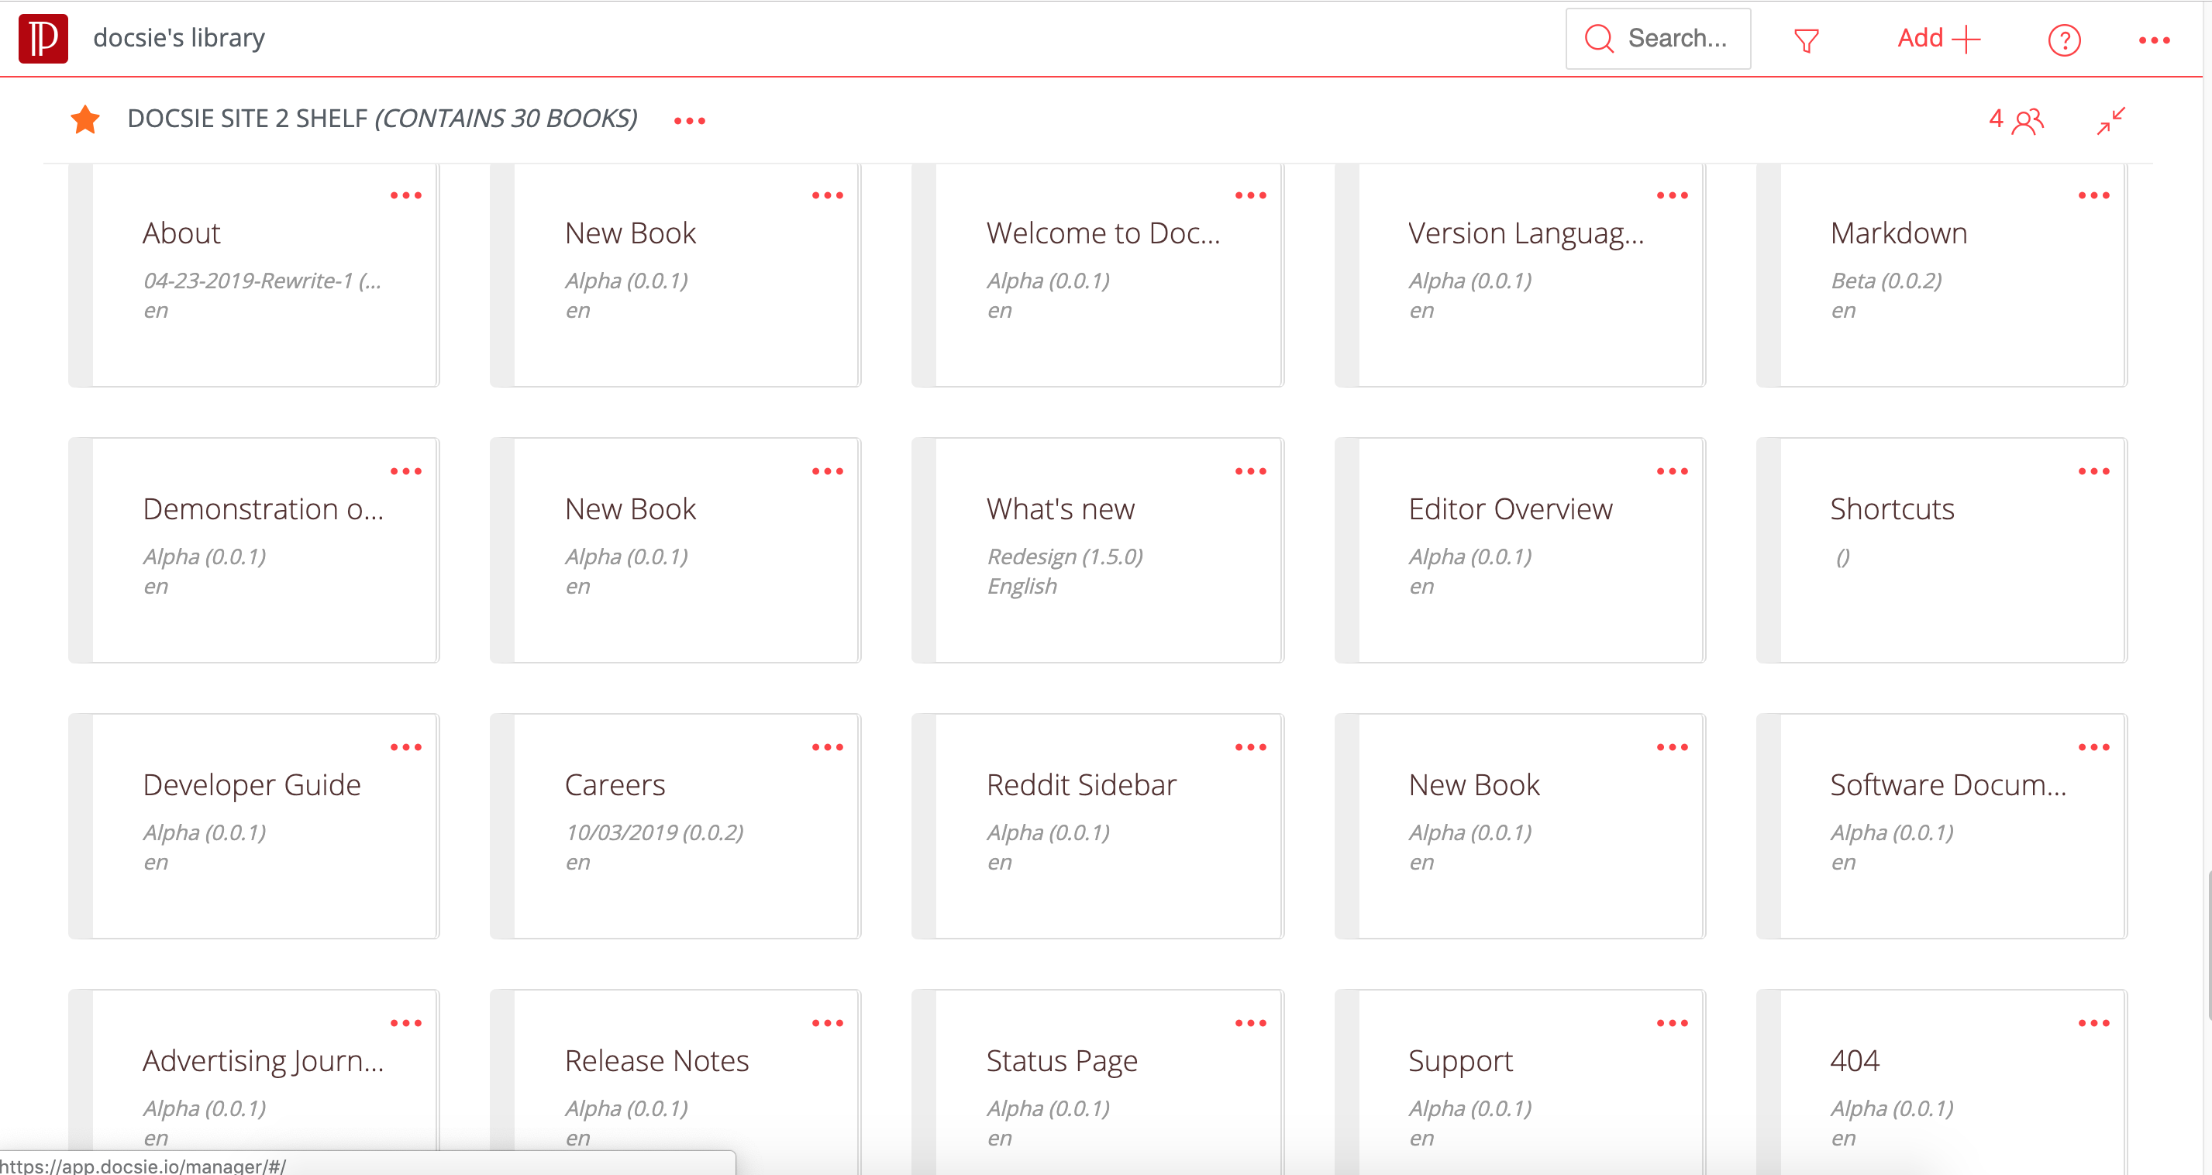Open the Shortcuts book
The image size is (2212, 1175).
1942,550
